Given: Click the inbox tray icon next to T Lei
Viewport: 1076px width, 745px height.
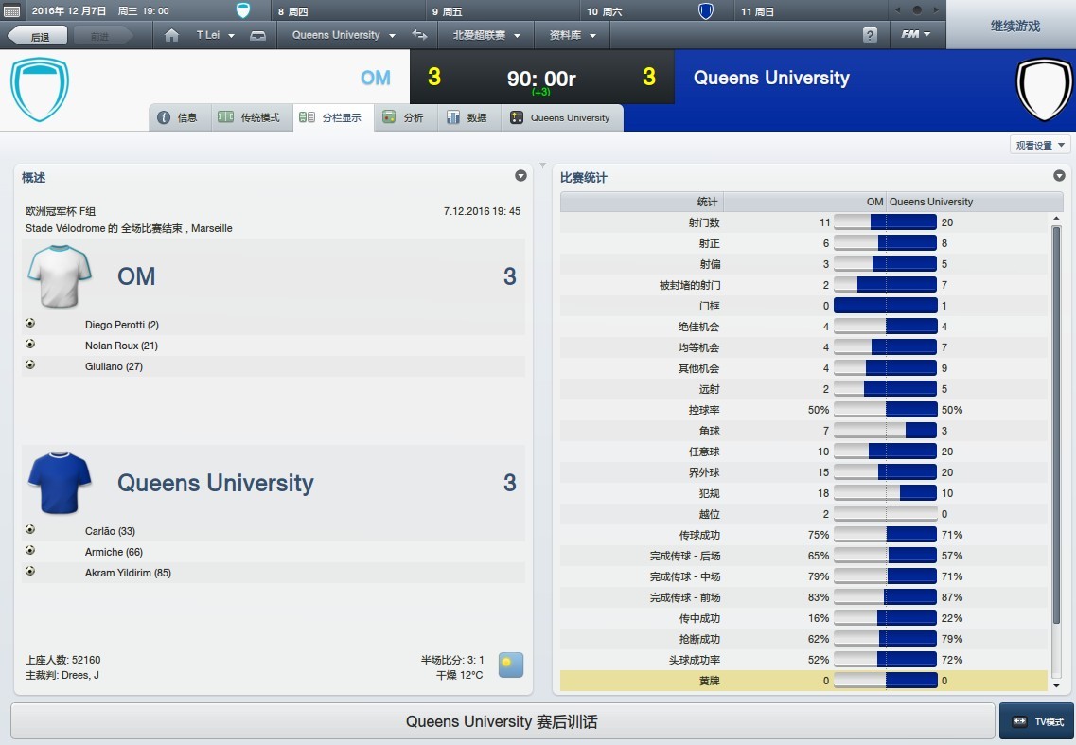Looking at the screenshot, I should (x=258, y=35).
